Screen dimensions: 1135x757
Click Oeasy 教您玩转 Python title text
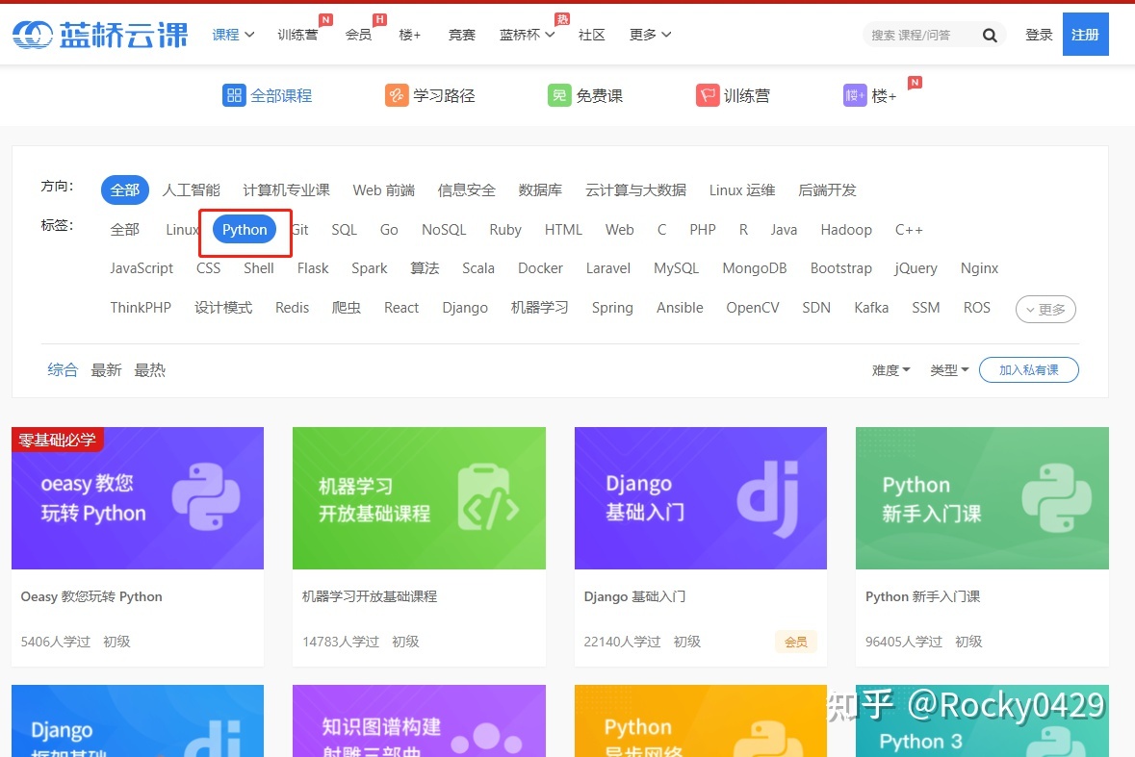point(91,597)
